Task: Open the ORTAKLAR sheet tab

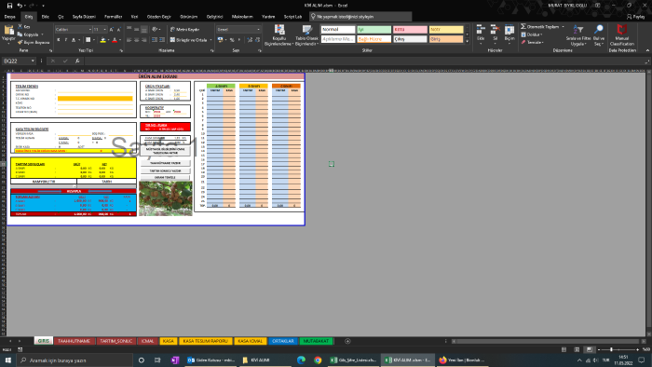Action: 283,341
